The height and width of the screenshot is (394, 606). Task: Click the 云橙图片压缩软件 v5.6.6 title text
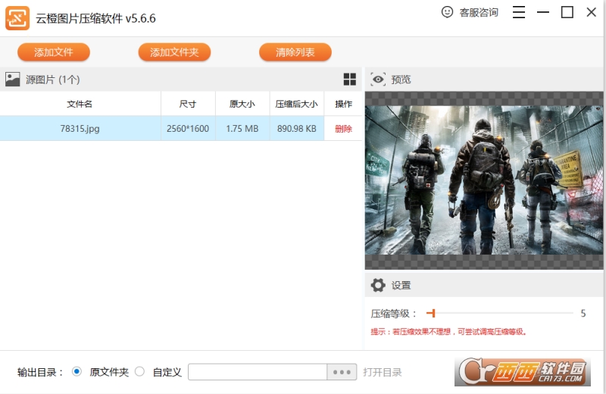pyautogui.click(x=96, y=18)
